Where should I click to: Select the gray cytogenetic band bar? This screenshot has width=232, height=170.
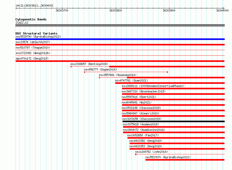click(x=120, y=25)
